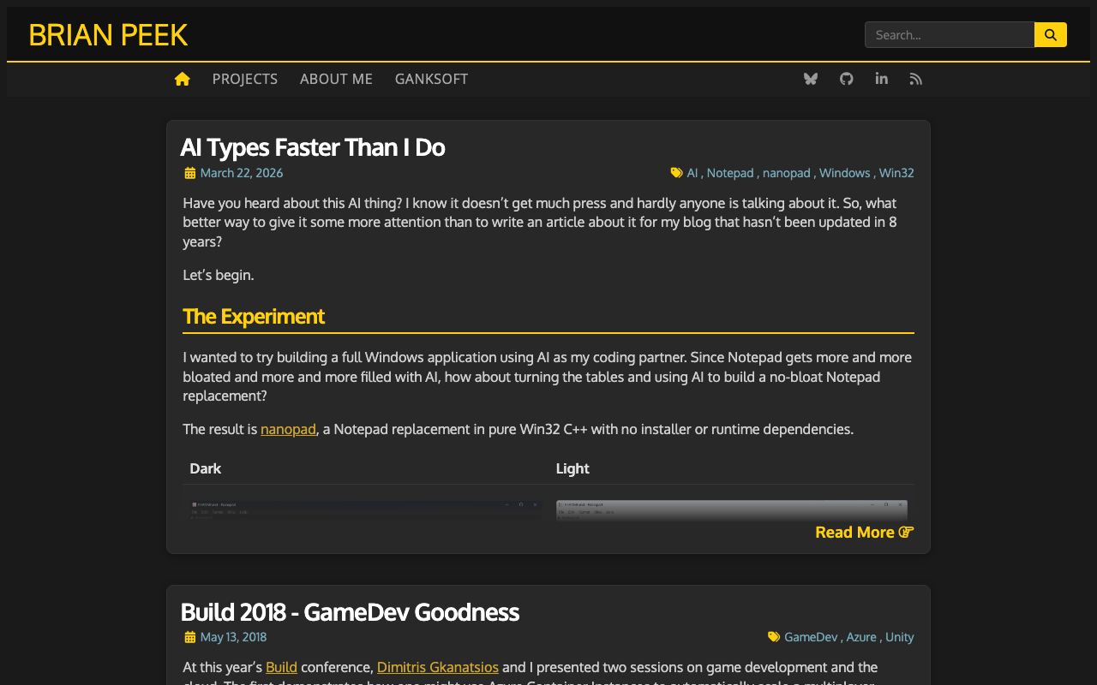Click the Brian Peek site title
The image size is (1097, 685).
pos(108,35)
